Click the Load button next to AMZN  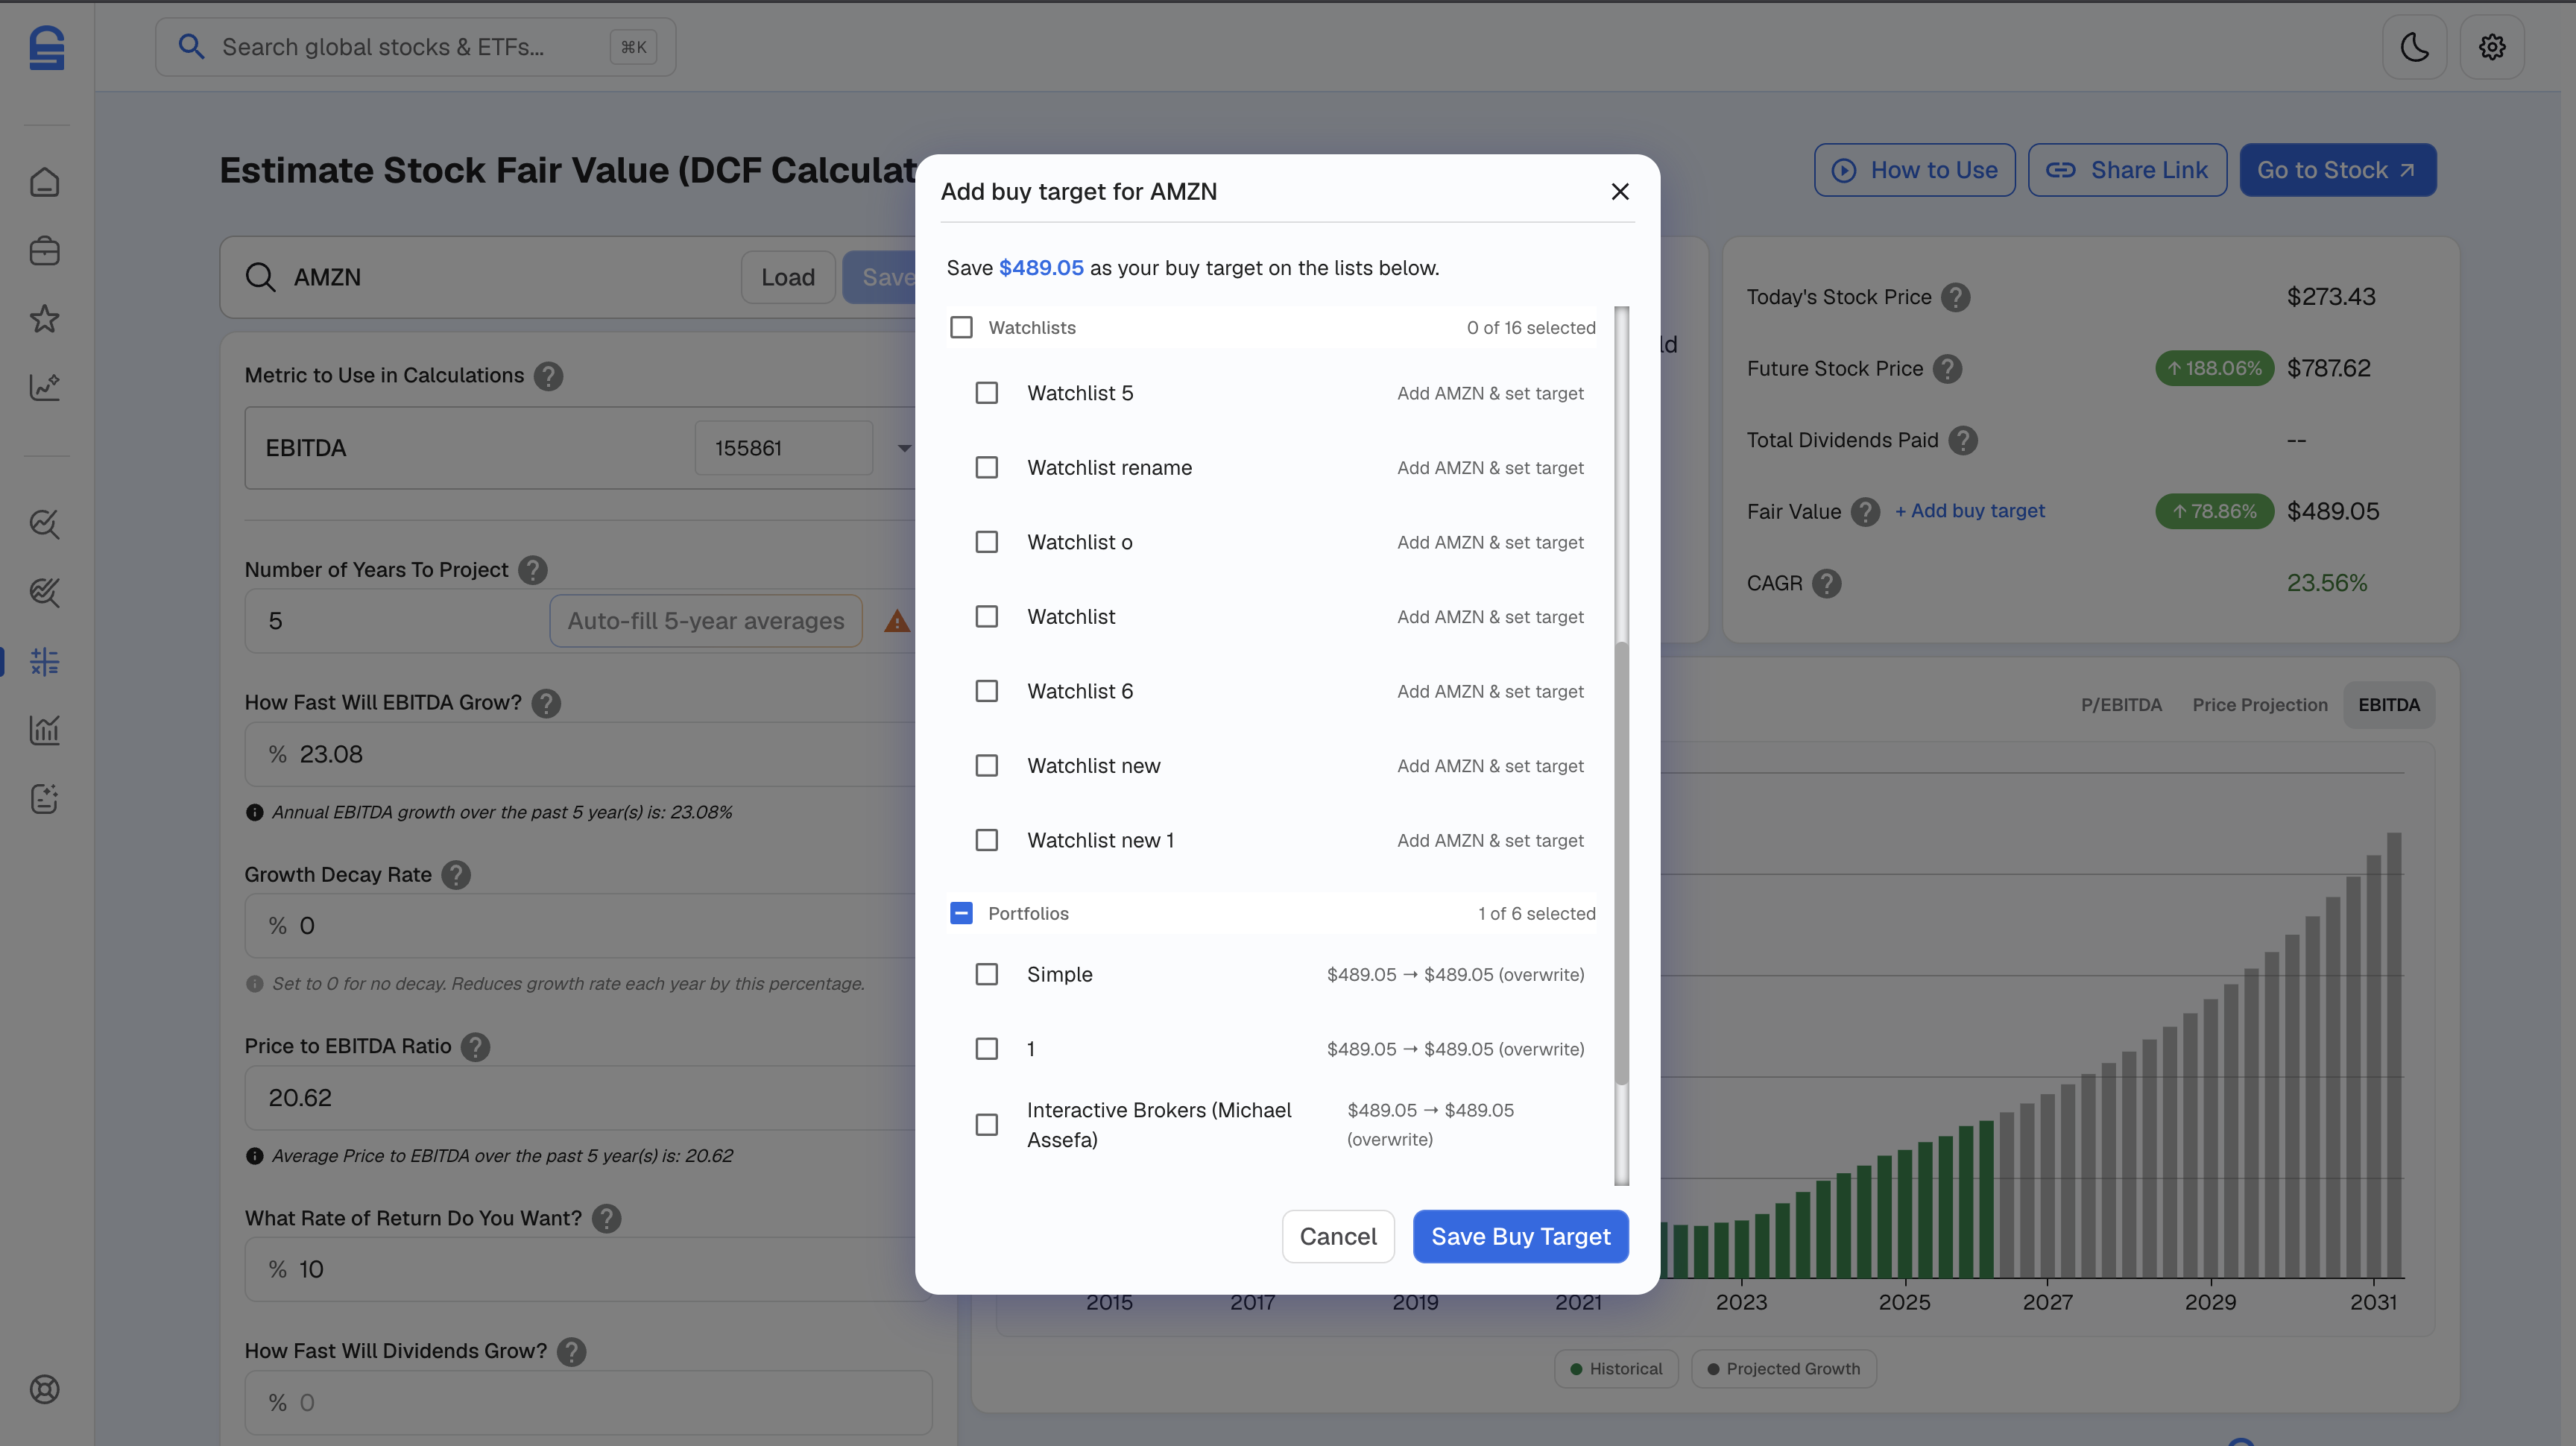(788, 277)
